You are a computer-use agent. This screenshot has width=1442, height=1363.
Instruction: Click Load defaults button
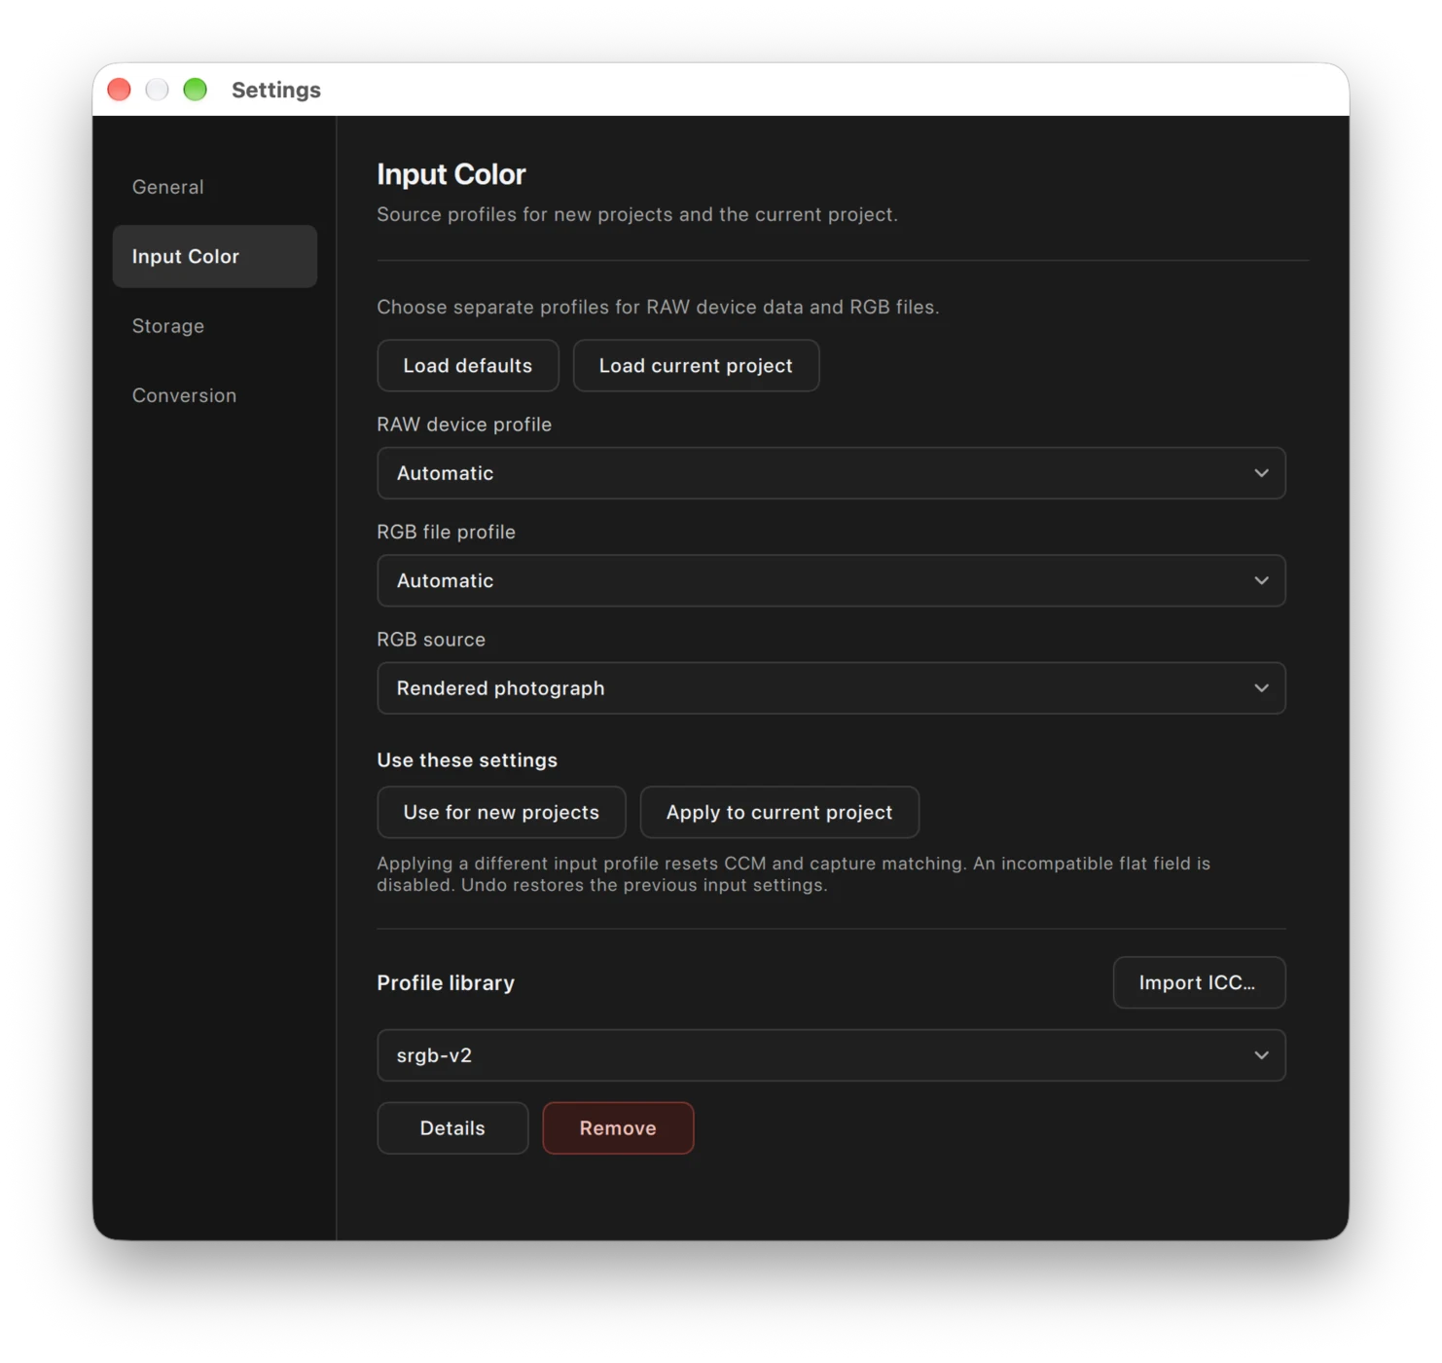tap(468, 366)
